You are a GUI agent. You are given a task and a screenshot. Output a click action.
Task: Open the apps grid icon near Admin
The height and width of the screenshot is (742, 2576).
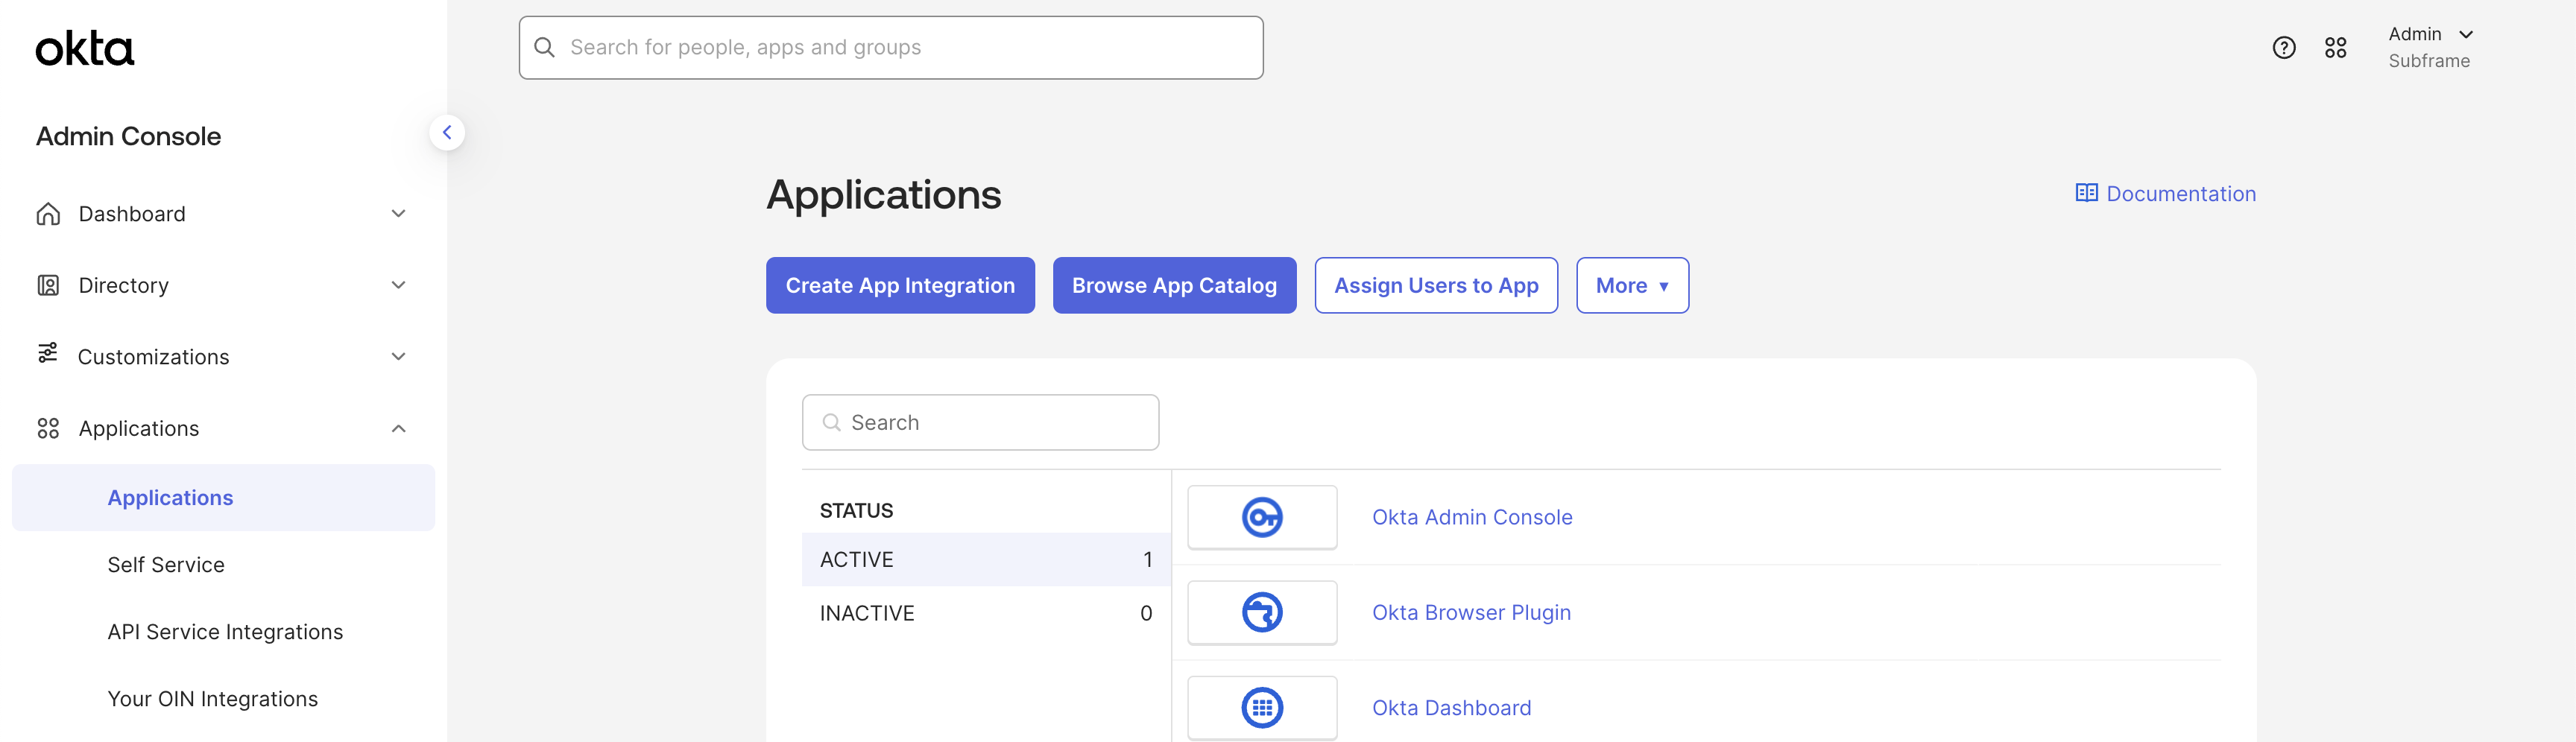[2336, 47]
